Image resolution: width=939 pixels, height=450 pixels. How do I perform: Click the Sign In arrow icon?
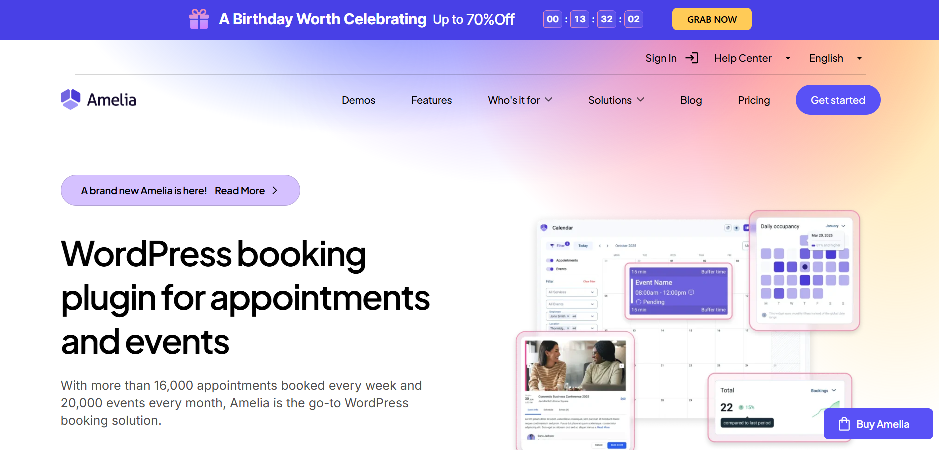(x=692, y=58)
